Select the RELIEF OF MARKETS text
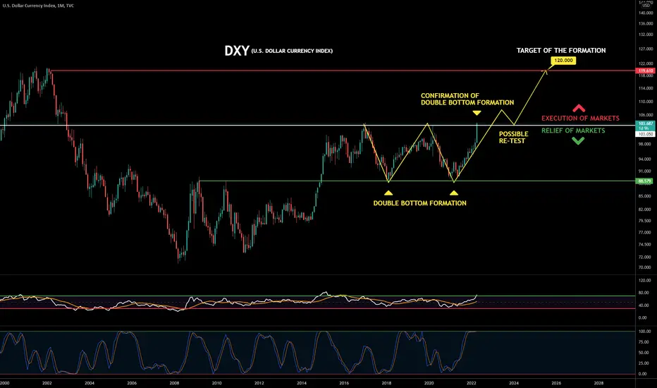 click(x=573, y=131)
